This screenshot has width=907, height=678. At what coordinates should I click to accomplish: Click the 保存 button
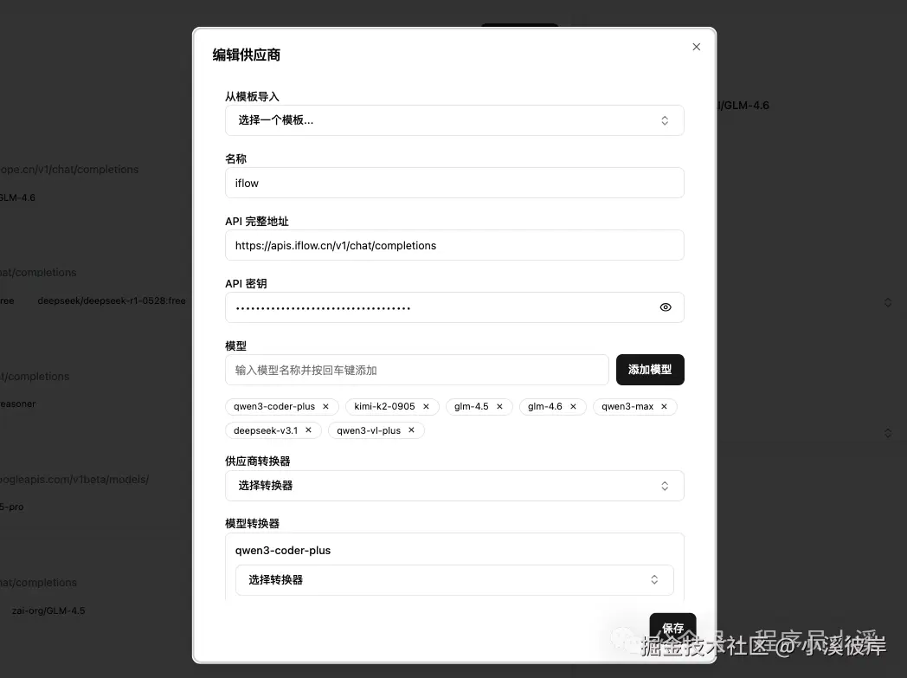(x=672, y=629)
